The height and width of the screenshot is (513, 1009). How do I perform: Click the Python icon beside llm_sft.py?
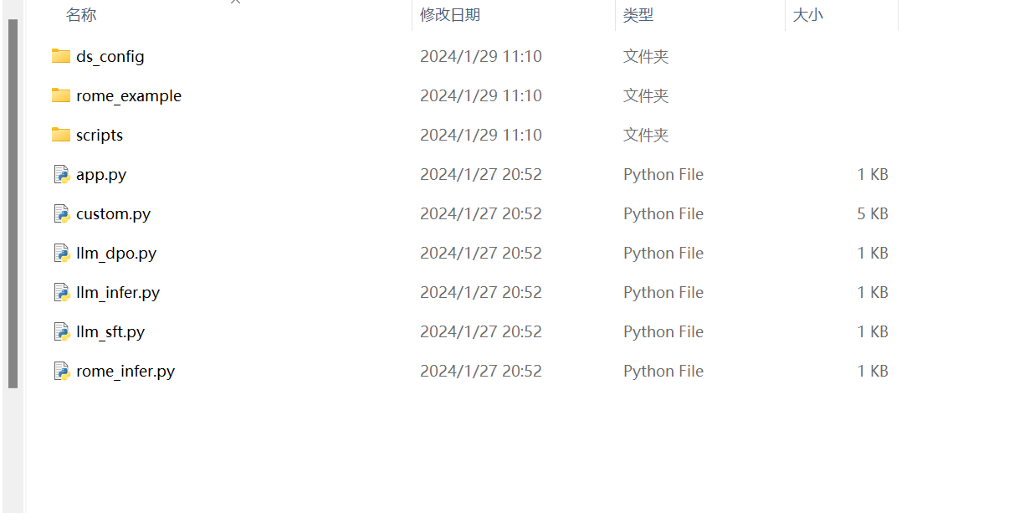click(61, 331)
